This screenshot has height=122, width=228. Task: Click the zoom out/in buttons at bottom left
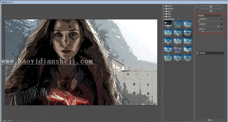(5, 121)
